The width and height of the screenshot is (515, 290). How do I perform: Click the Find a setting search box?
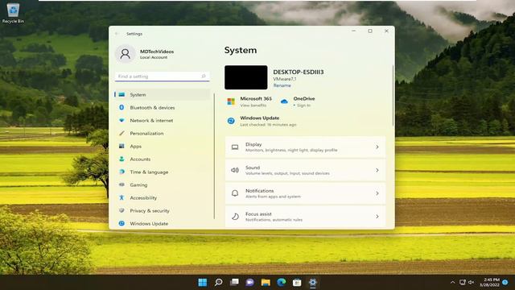coord(163,76)
